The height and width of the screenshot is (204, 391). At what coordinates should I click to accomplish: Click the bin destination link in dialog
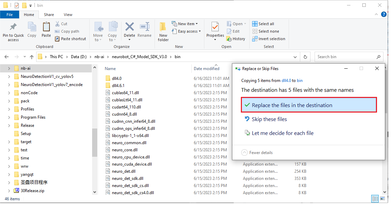click(x=300, y=81)
